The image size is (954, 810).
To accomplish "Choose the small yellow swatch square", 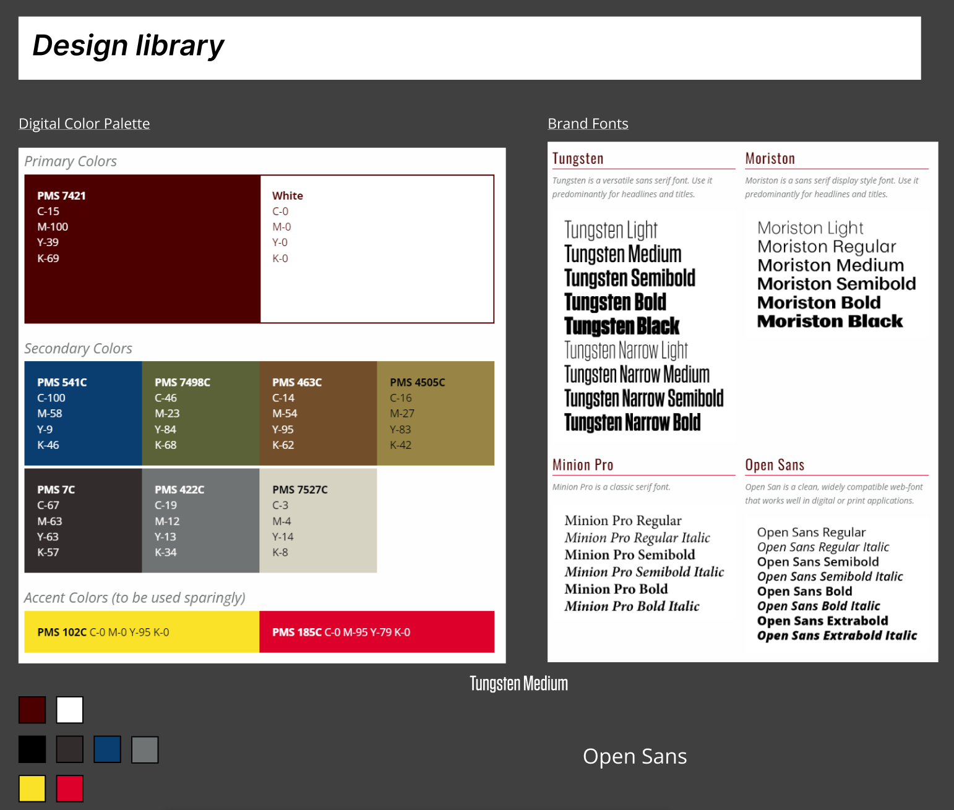I will click(x=32, y=789).
